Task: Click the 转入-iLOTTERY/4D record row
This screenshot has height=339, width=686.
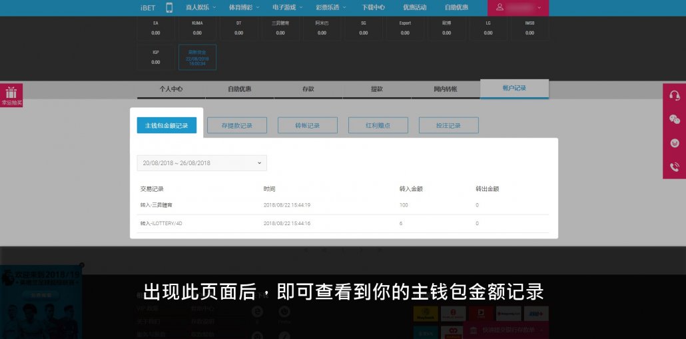Action: tap(342, 224)
